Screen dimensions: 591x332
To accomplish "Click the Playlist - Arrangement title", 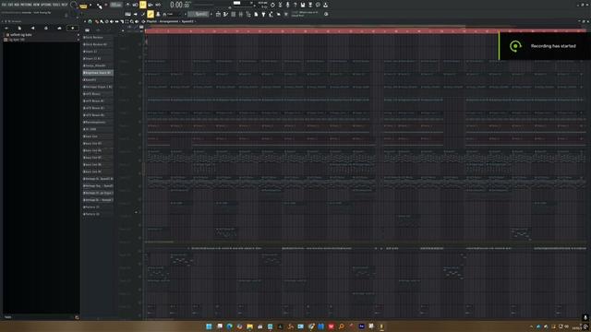I will click(163, 21).
